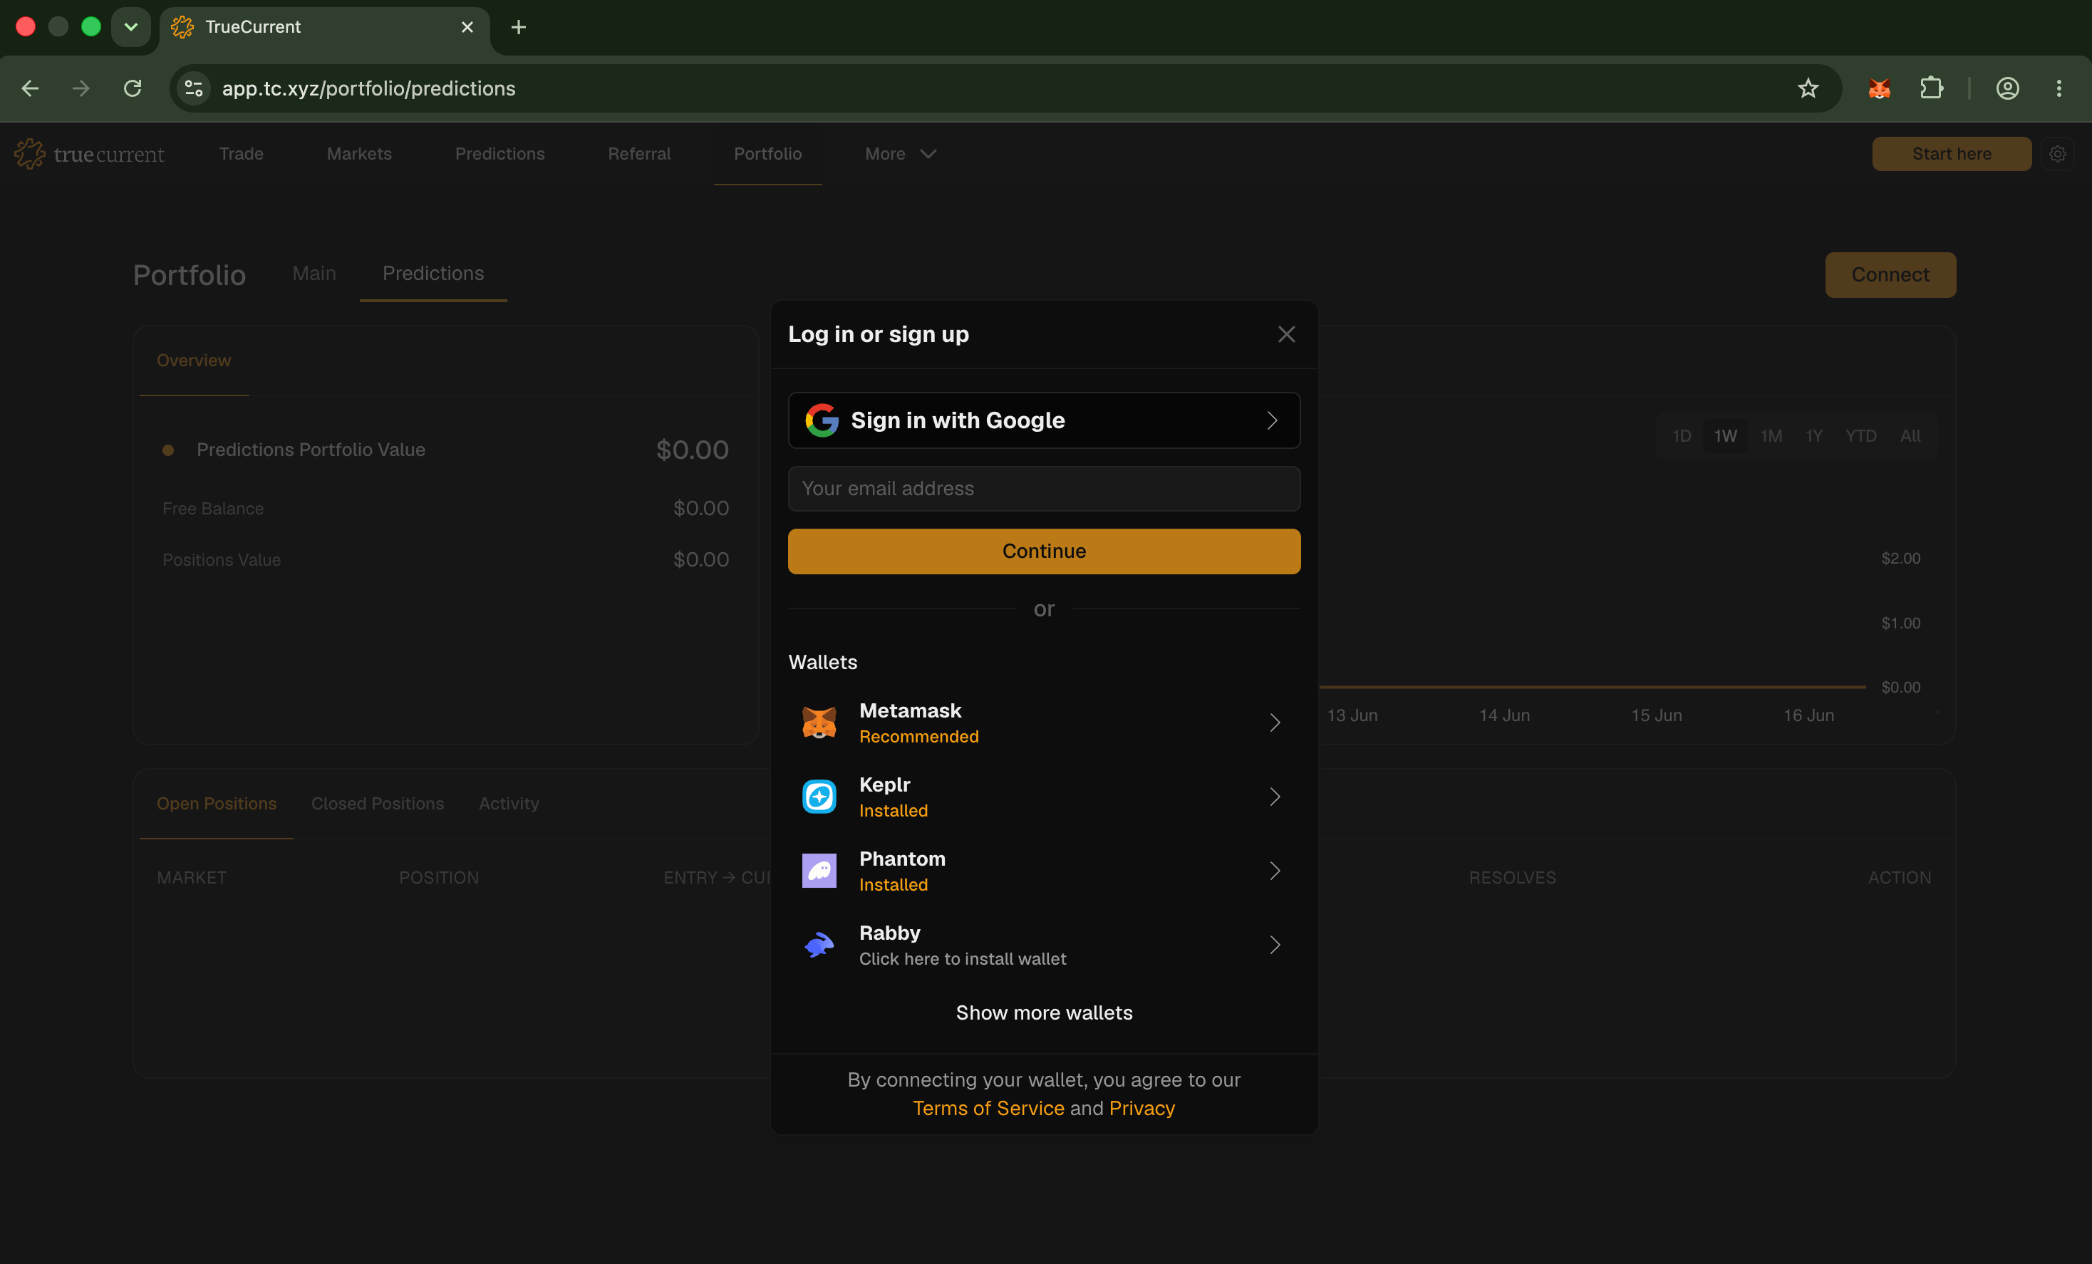Screen dimensions: 2092x1264
Task: Go back to previous page
Action: 31,88
